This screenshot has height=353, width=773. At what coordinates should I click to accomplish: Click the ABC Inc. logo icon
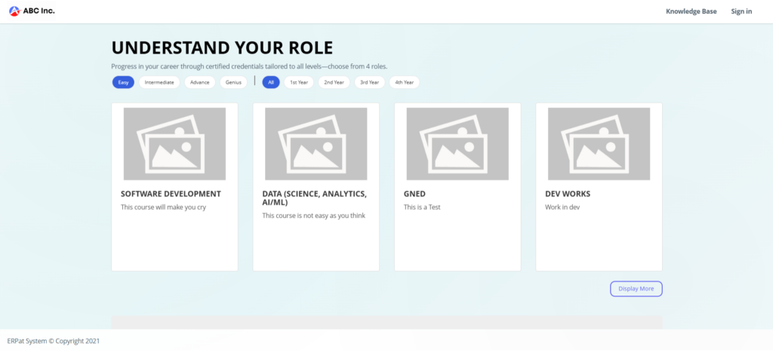(14, 11)
